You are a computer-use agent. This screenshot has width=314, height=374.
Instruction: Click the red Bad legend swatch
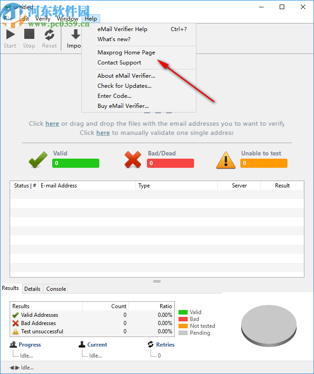pyautogui.click(x=183, y=319)
